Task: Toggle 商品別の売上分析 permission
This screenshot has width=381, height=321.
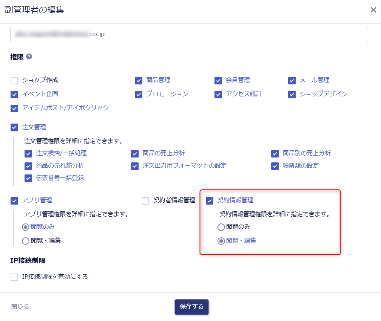Action: tap(275, 154)
